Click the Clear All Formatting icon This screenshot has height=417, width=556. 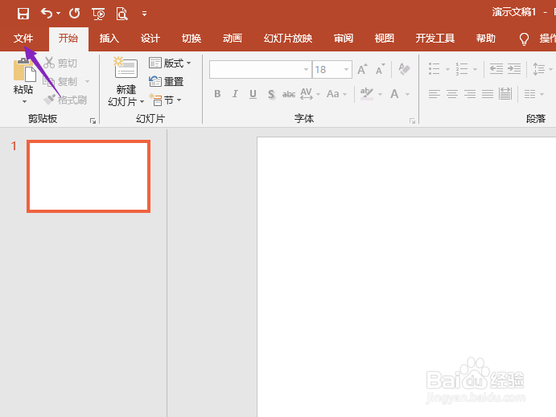[x=404, y=69]
